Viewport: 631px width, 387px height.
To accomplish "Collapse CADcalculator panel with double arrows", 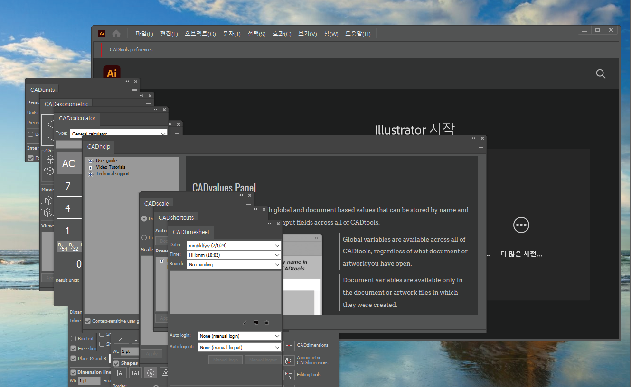I will 156,110.
